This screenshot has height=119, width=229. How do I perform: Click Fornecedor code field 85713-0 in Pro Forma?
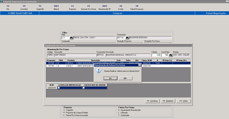coord(101,55)
